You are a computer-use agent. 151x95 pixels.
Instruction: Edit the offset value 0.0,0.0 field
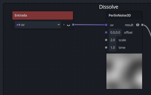pos(115,32)
